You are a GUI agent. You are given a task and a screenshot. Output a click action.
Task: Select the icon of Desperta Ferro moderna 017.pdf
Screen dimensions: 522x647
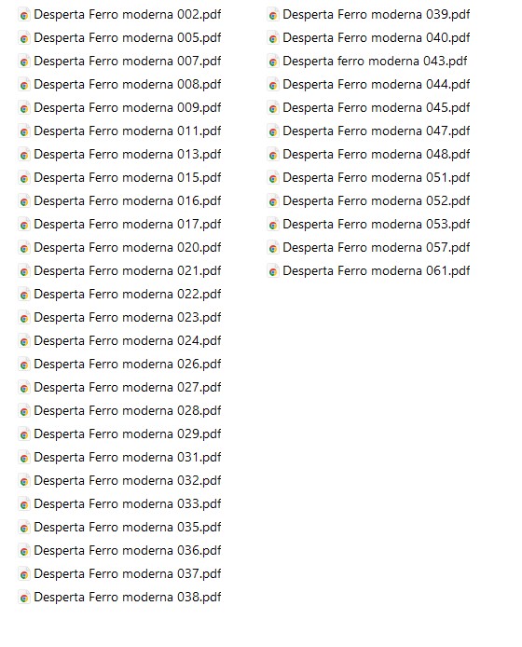[24, 225]
